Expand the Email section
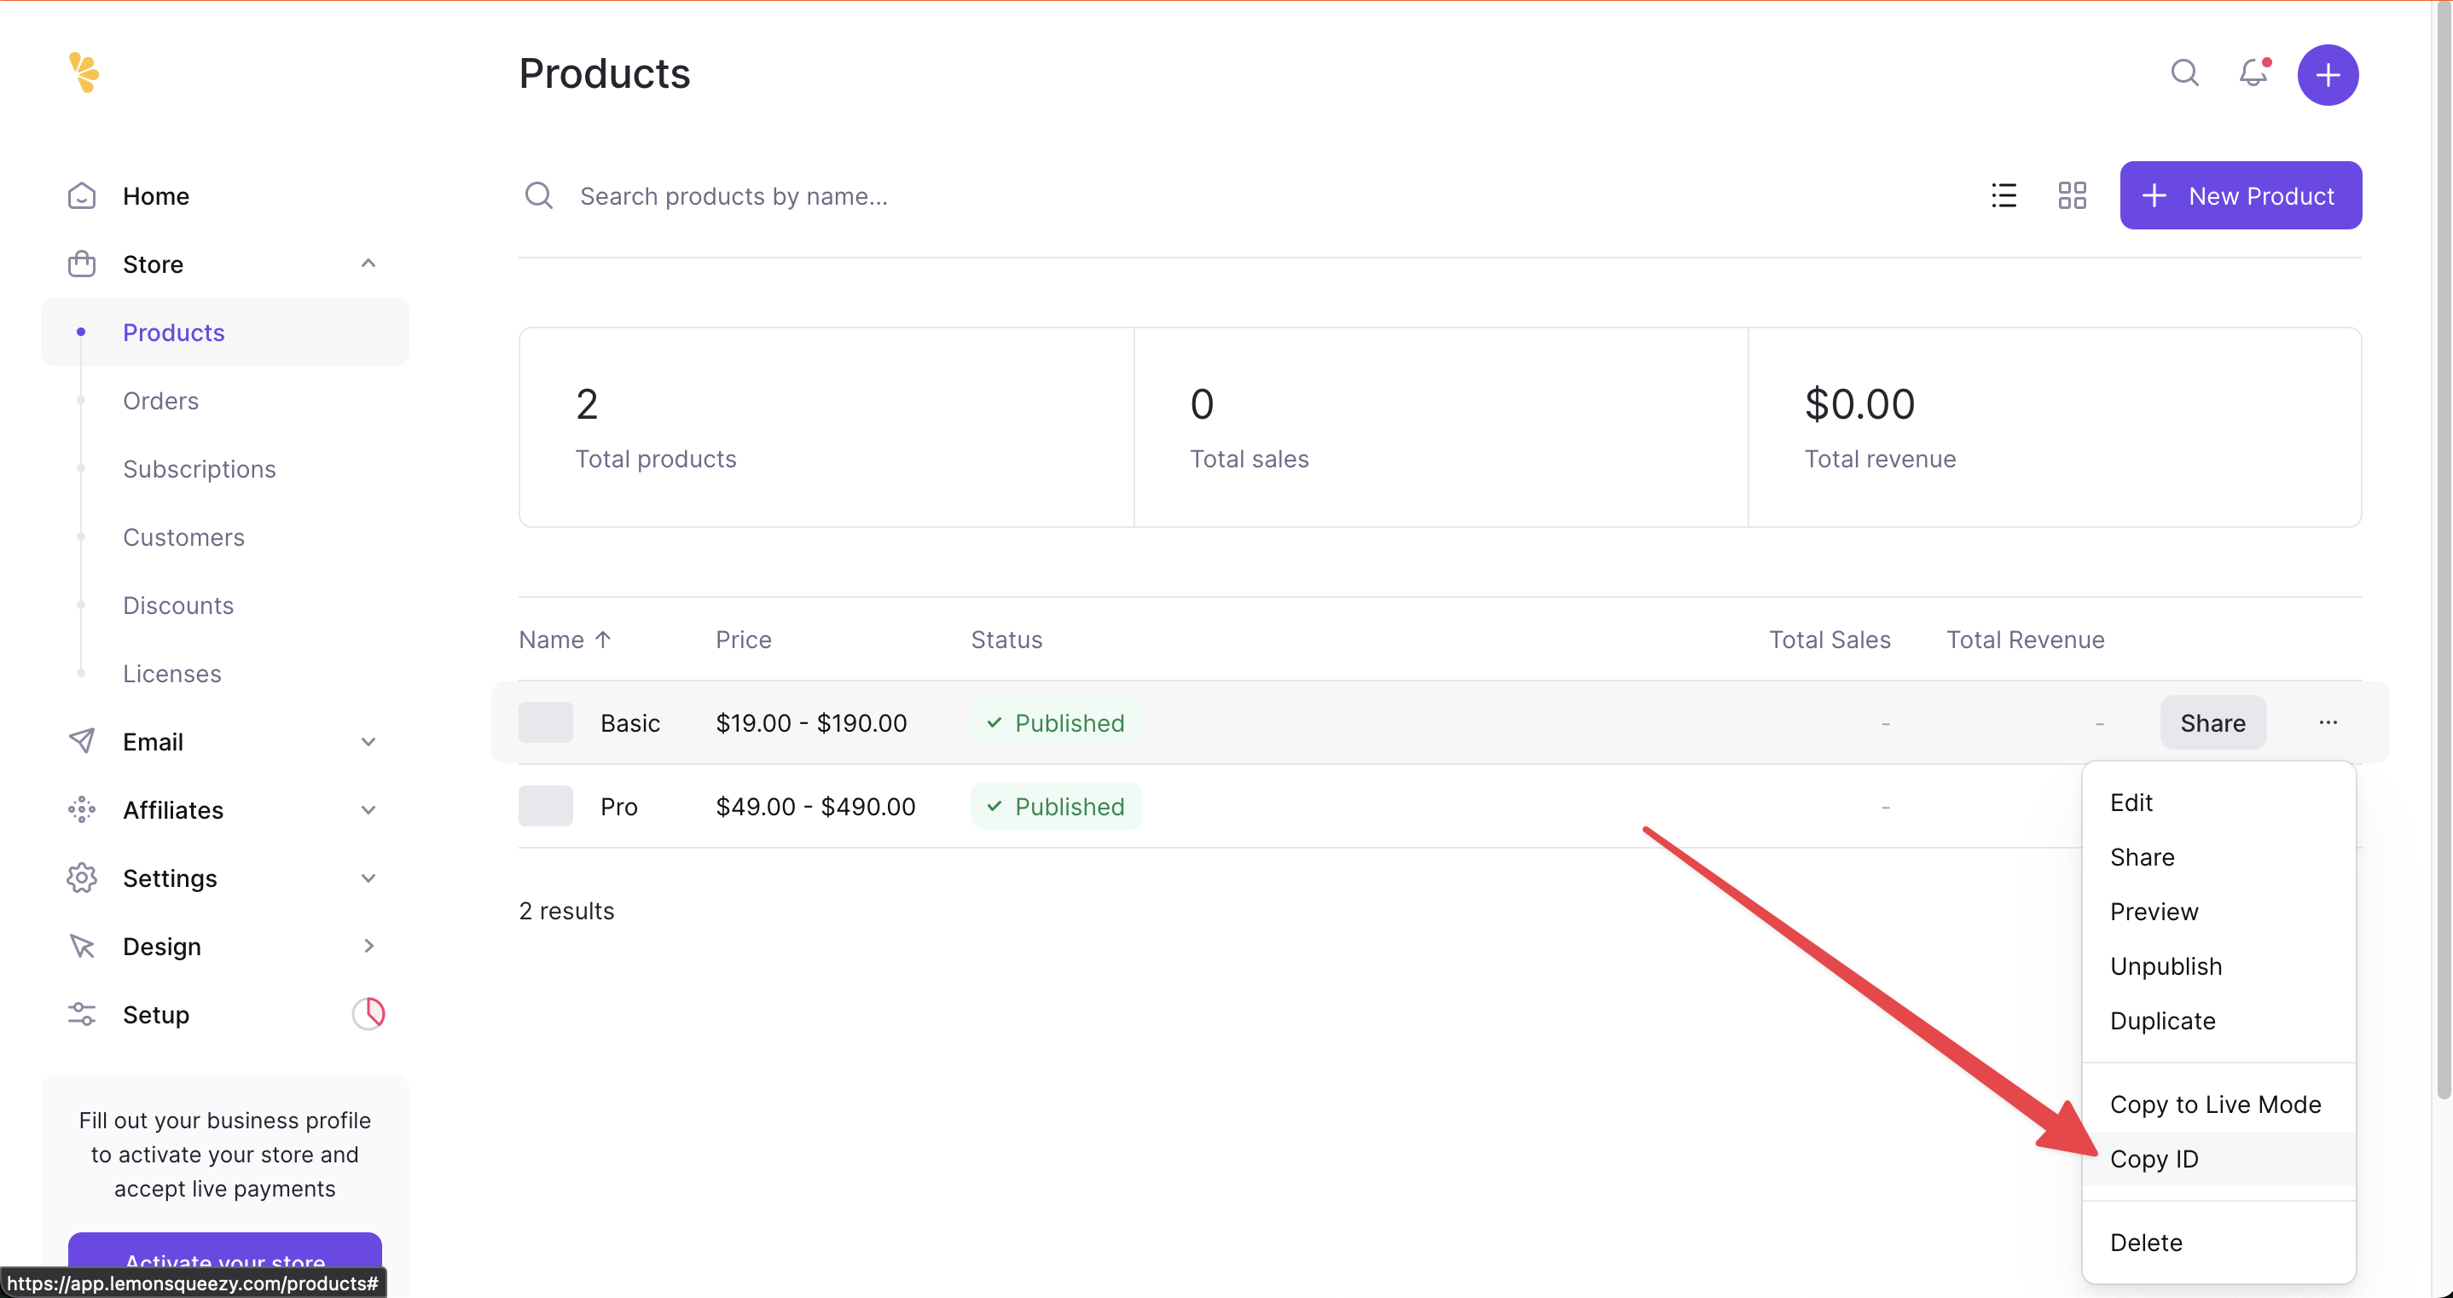 [x=368, y=741]
